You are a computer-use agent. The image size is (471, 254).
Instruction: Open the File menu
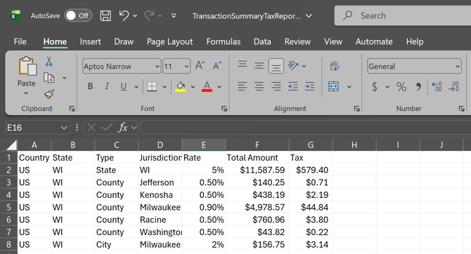pos(20,41)
